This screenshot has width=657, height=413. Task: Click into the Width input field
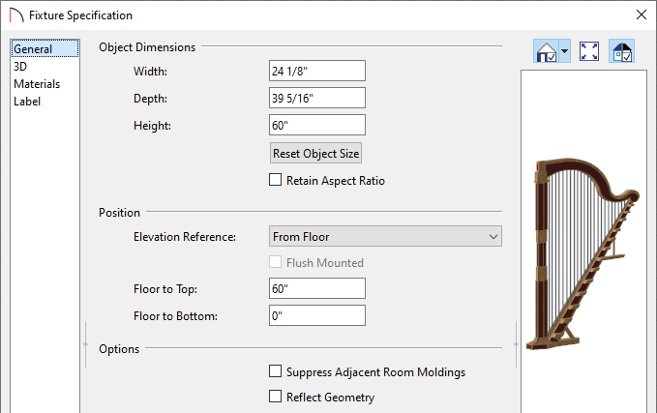(x=317, y=71)
